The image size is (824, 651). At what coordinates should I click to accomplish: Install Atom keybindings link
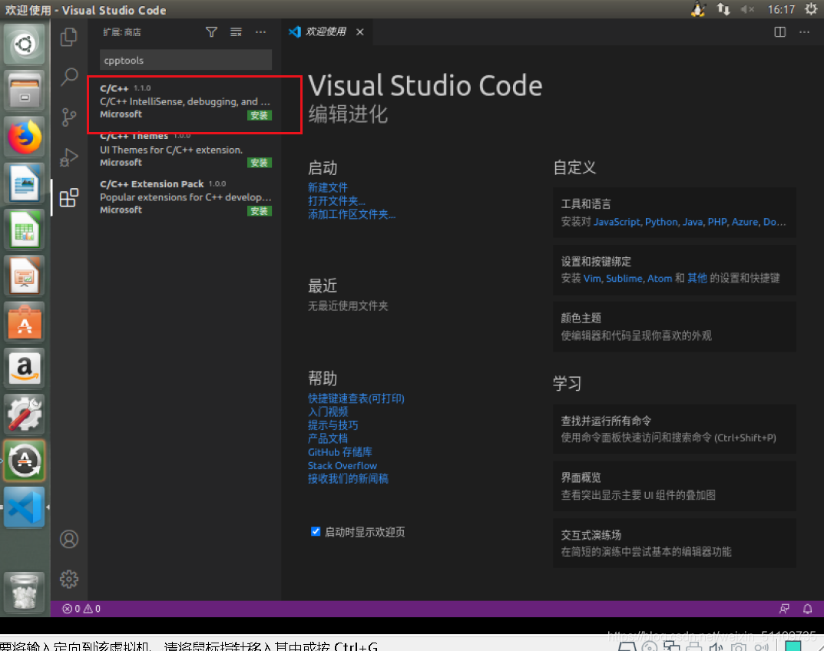(x=660, y=279)
